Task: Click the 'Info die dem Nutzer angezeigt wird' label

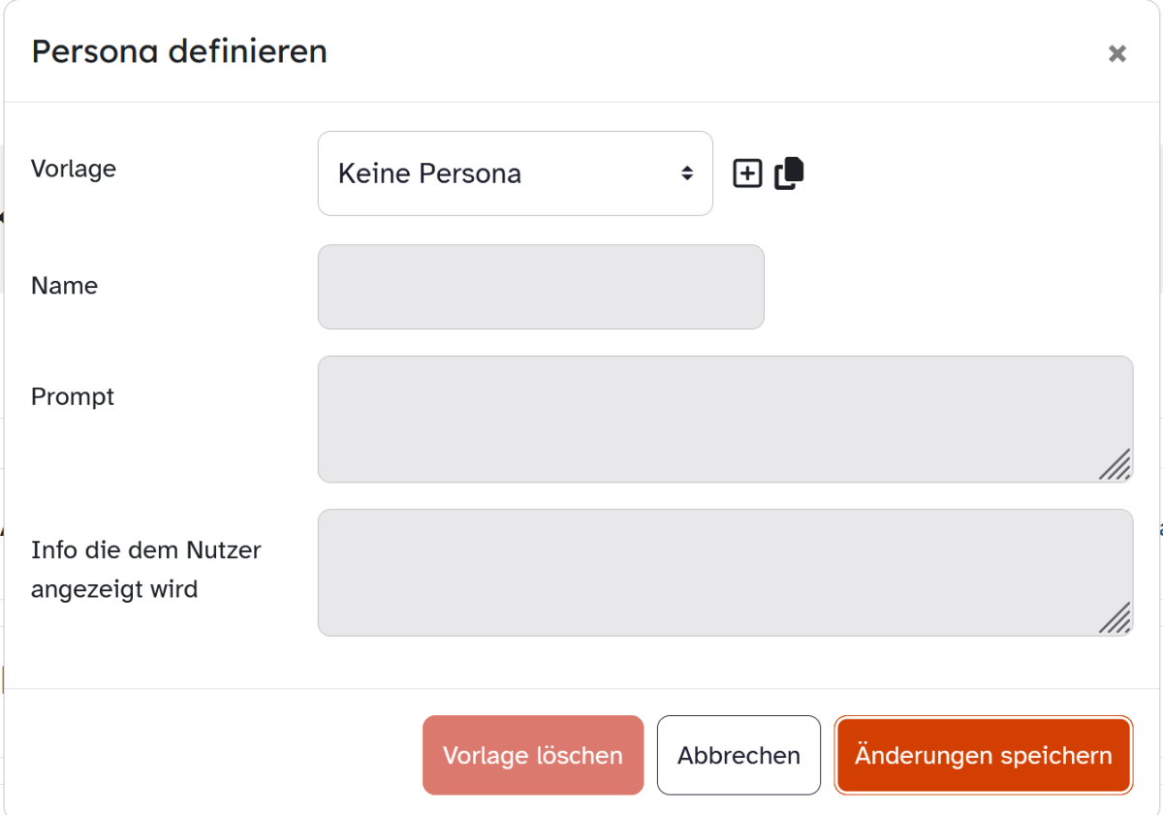Action: (x=145, y=569)
